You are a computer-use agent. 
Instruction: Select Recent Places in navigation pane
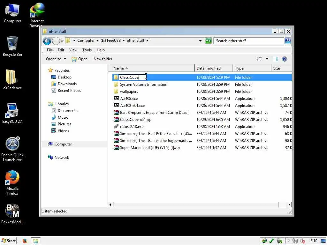click(66, 91)
